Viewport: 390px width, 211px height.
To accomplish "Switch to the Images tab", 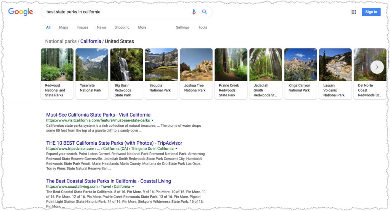I will 82,27.
